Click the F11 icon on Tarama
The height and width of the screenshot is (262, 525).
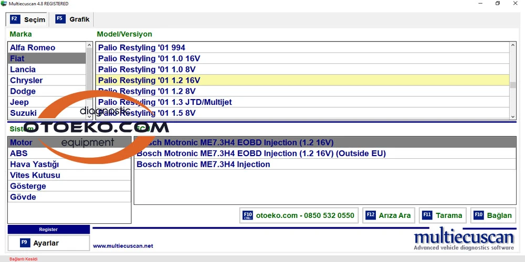[427, 215]
